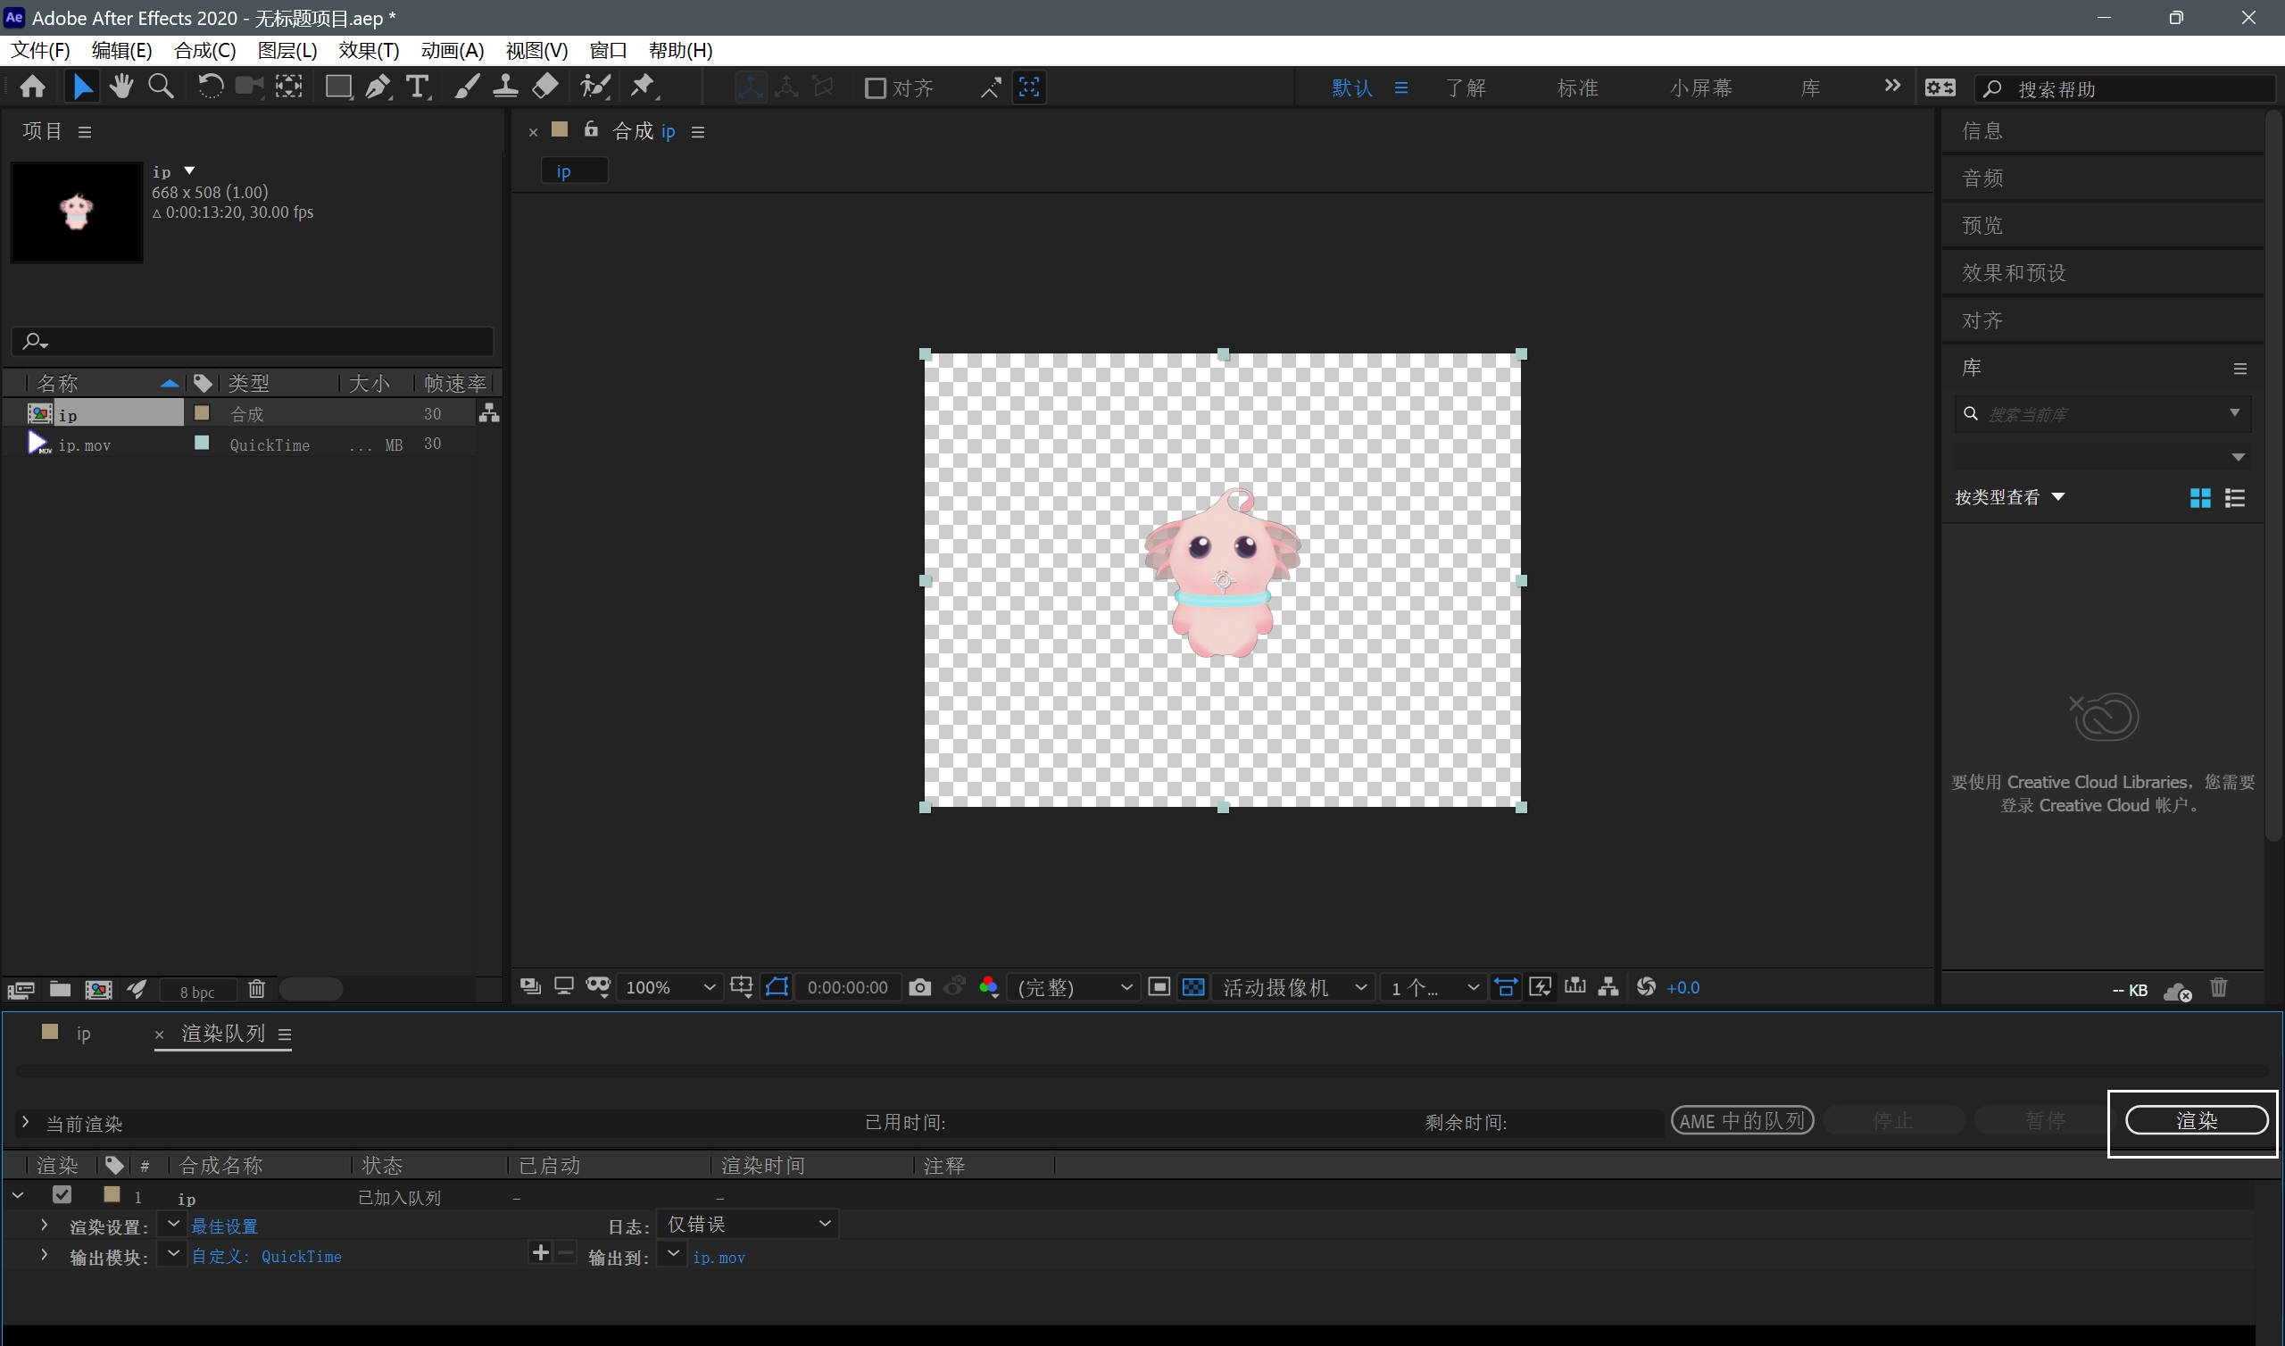Click the Zoom magnifier tool

(162, 87)
